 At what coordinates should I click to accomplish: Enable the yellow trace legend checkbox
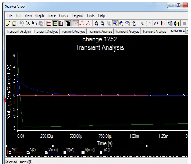(83, 152)
